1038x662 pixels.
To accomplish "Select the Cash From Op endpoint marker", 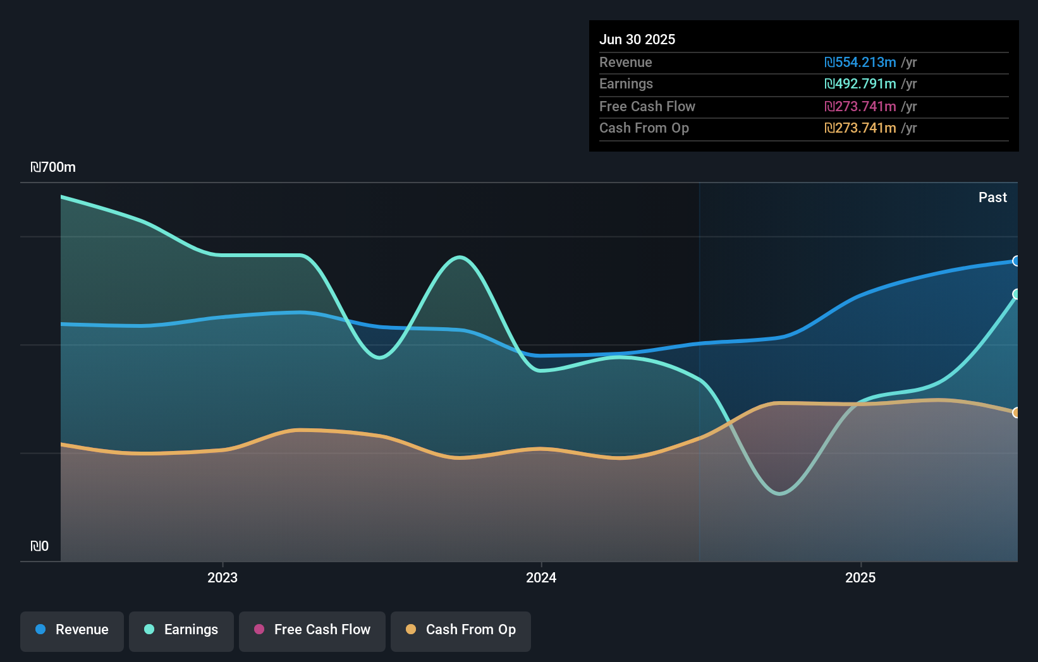I will (x=1016, y=412).
